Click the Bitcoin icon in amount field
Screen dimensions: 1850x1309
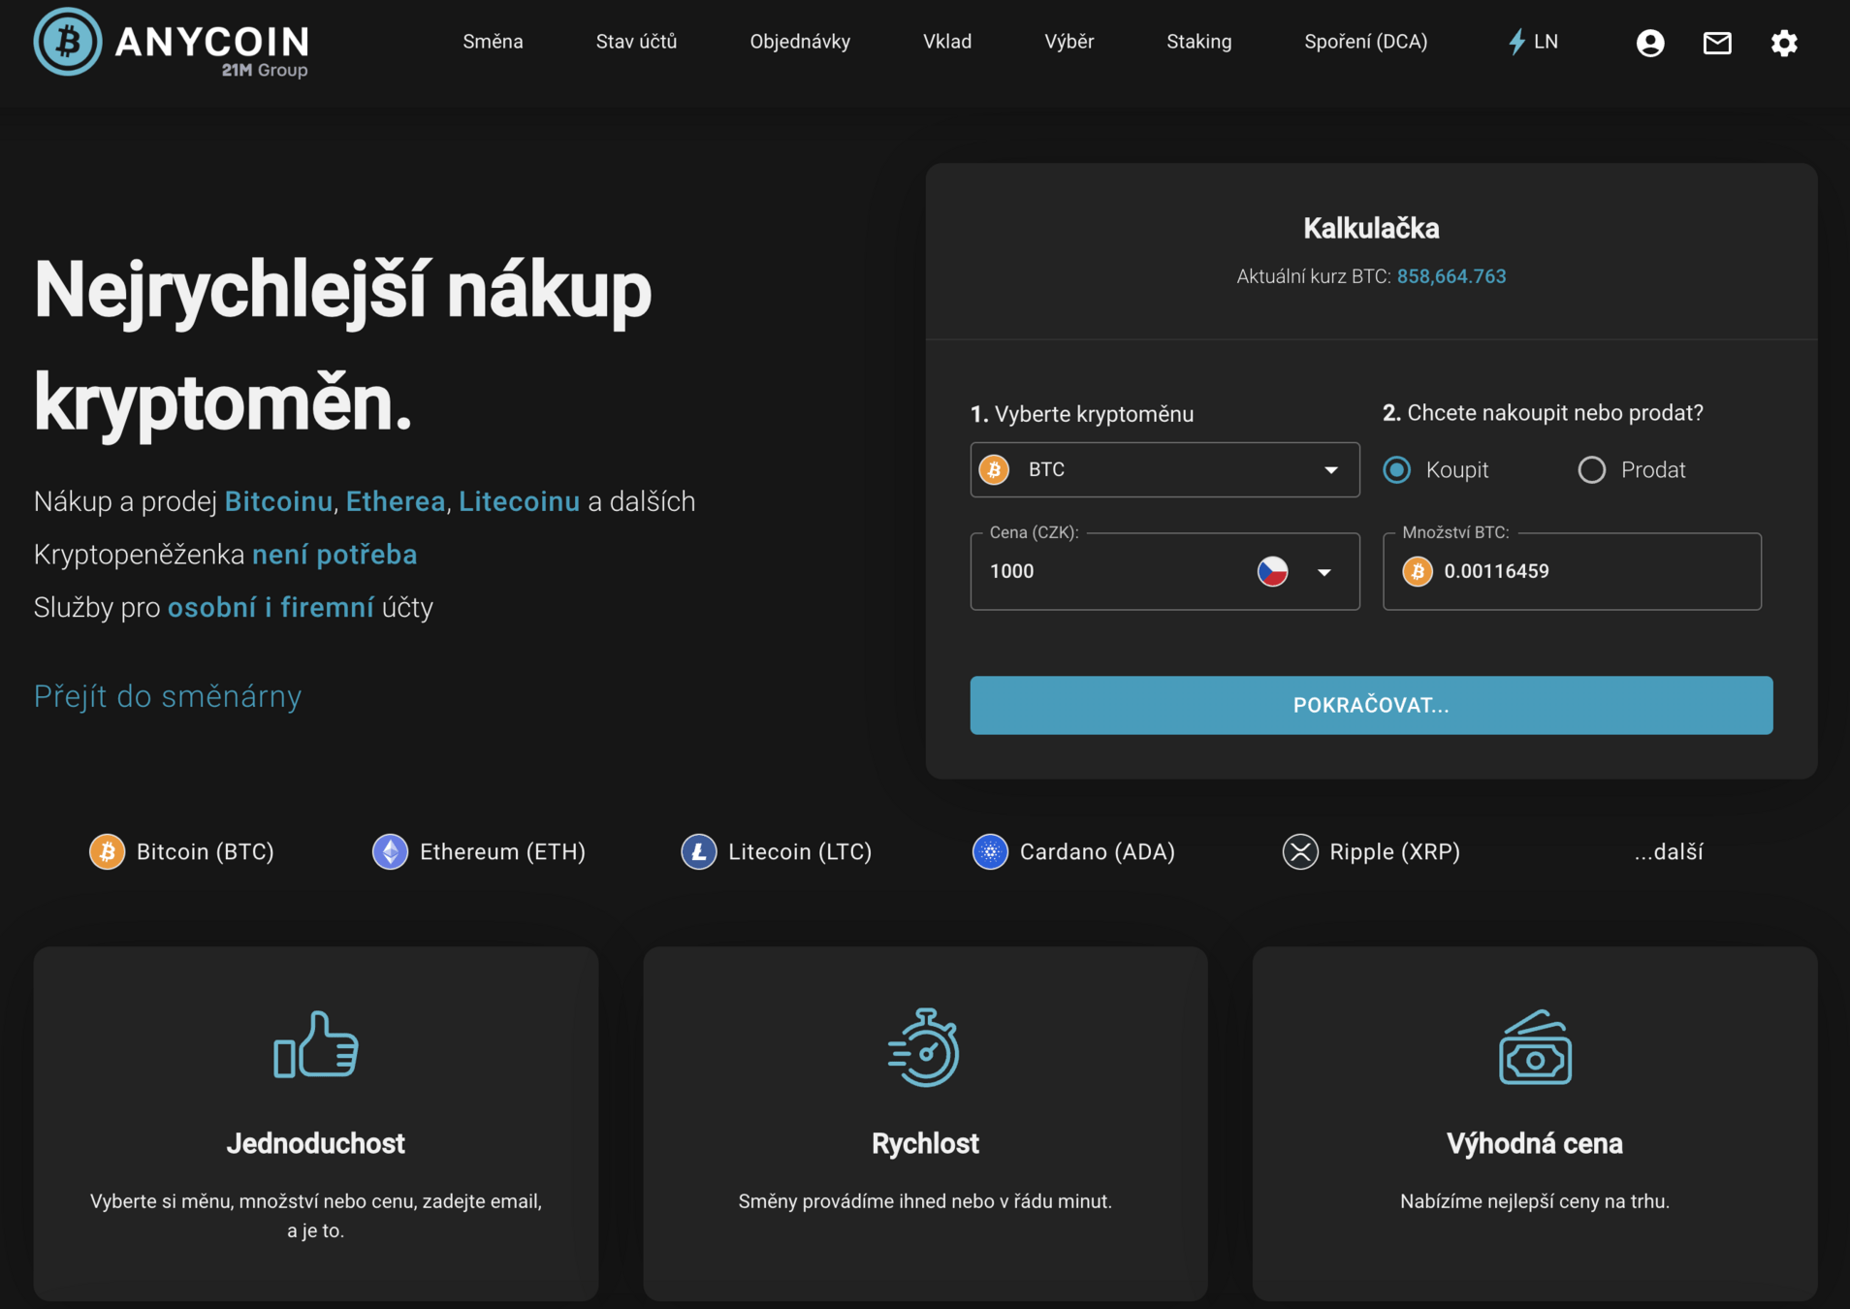tap(1418, 571)
